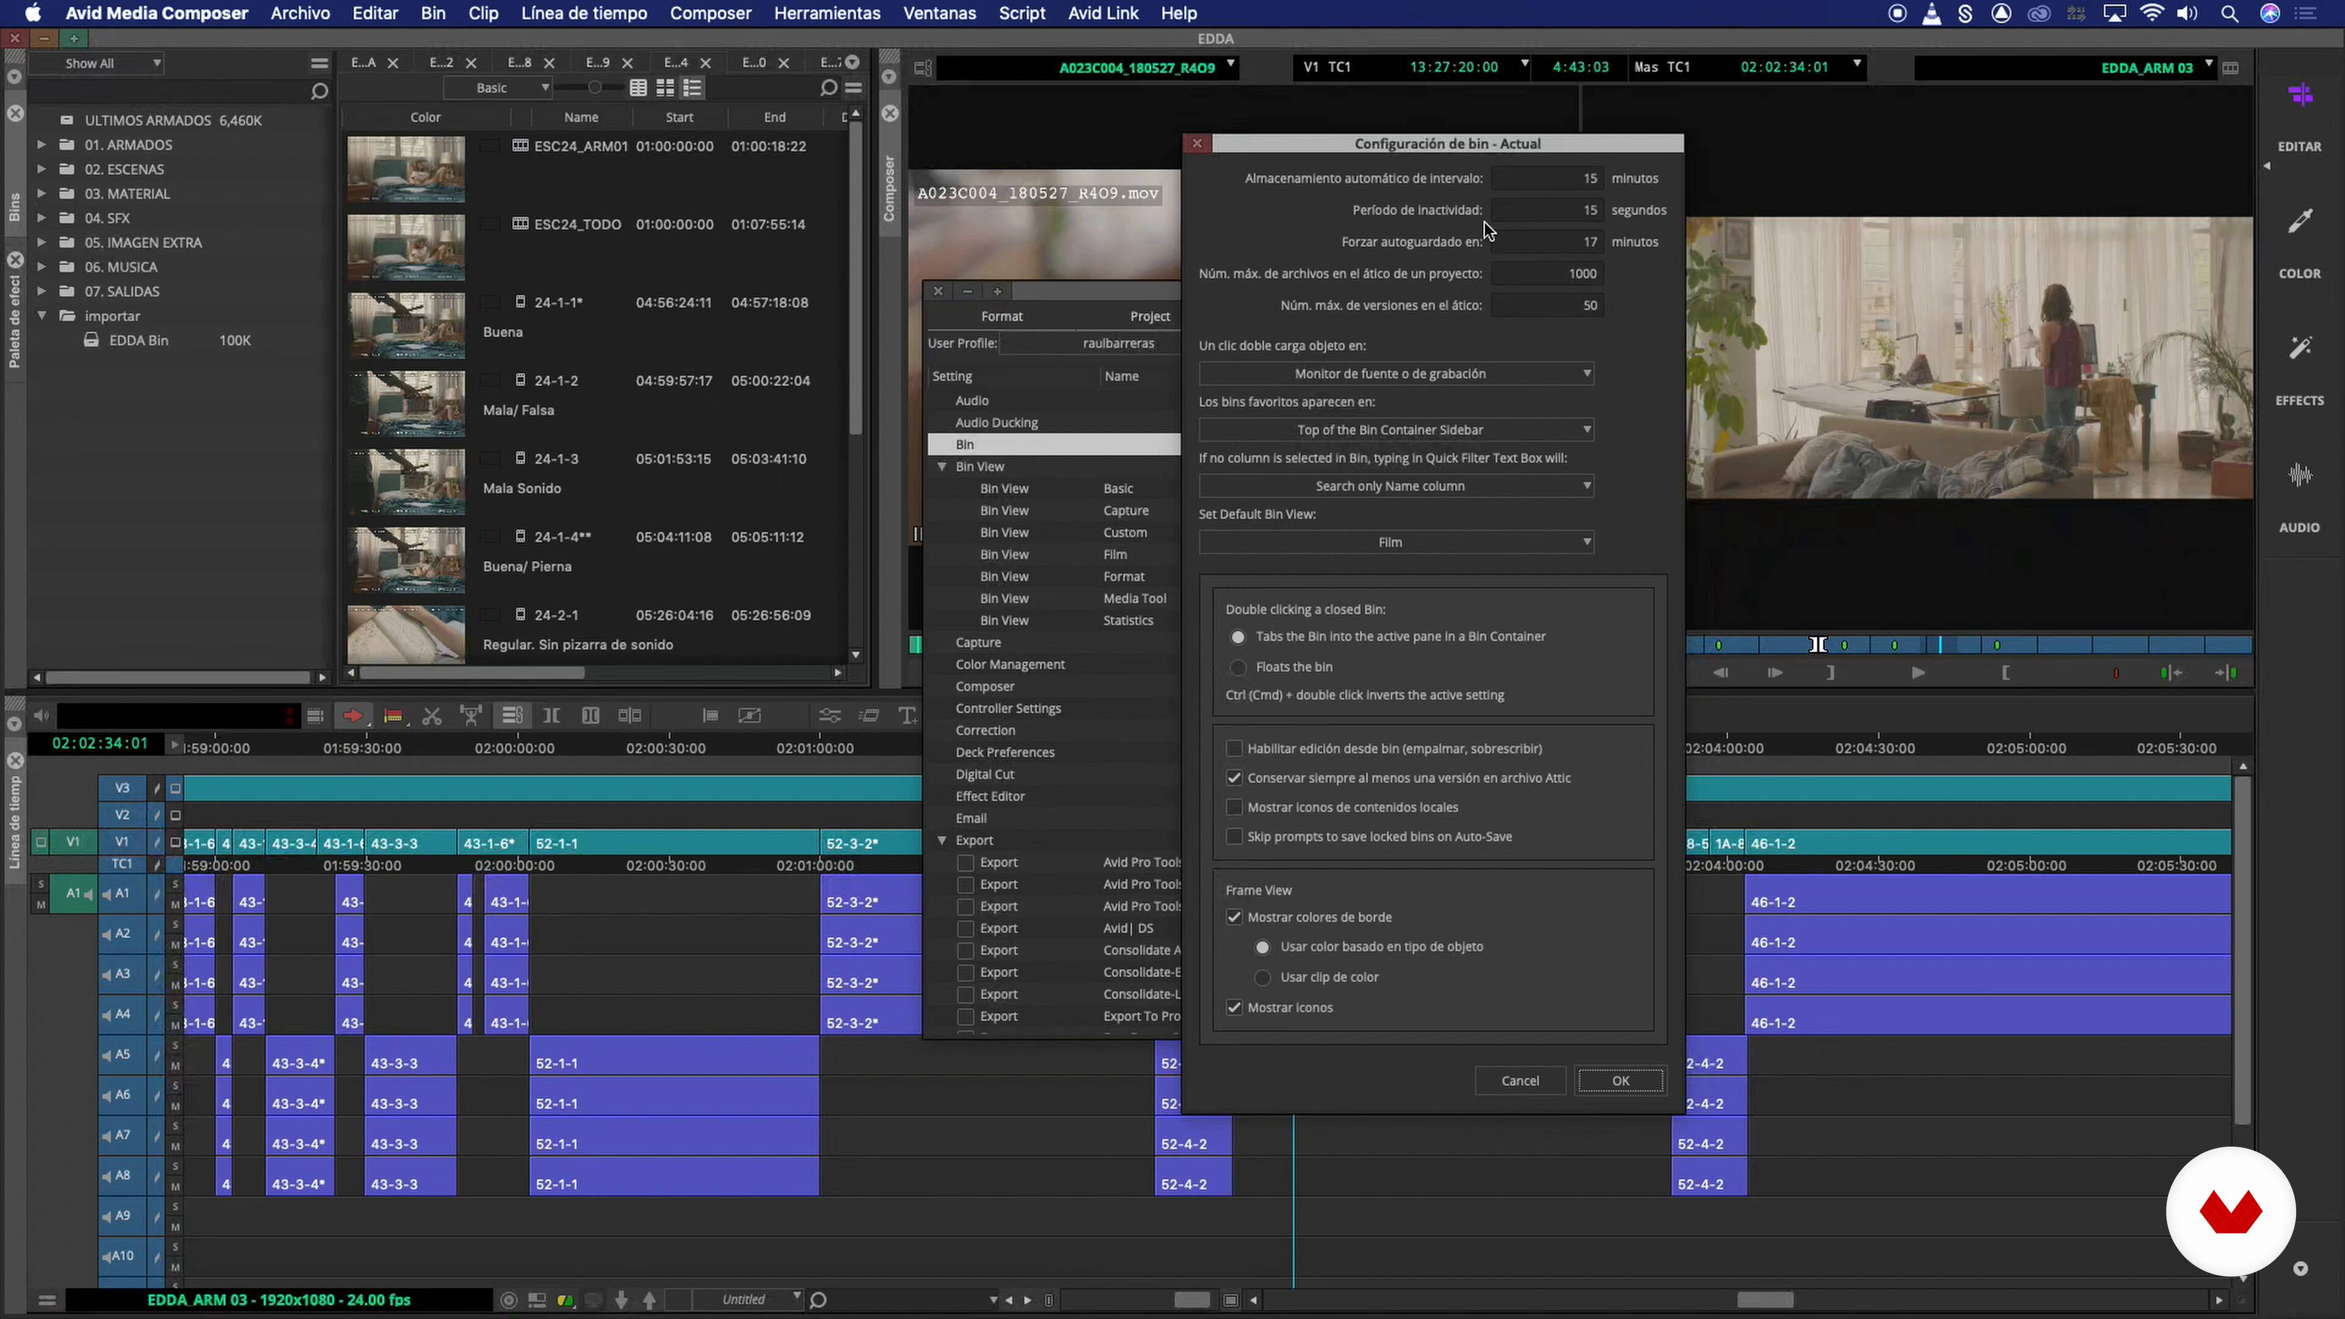The width and height of the screenshot is (2345, 1319).
Task: Select 'Color Management' setting row
Action: (1009, 666)
